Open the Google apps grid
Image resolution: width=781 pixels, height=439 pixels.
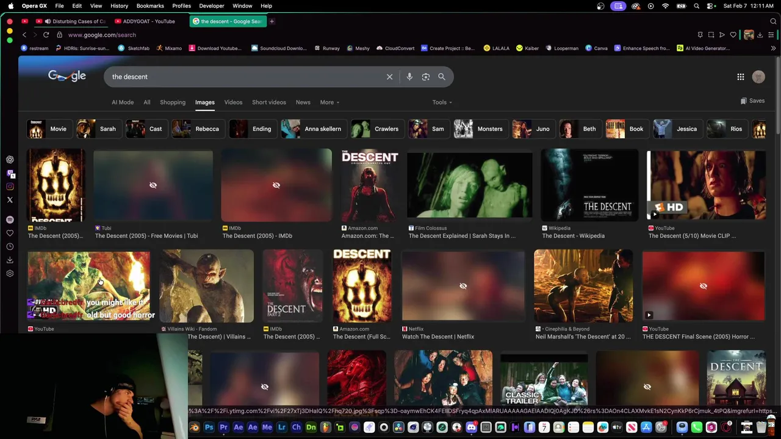[x=740, y=77]
